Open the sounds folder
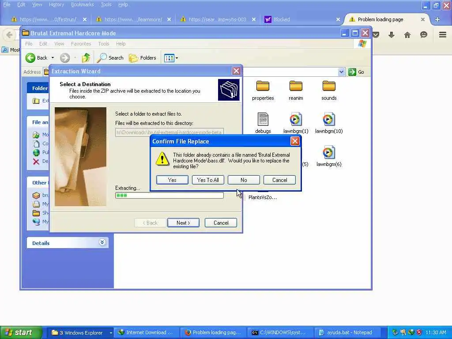This screenshot has width=452, height=339. pos(329,90)
